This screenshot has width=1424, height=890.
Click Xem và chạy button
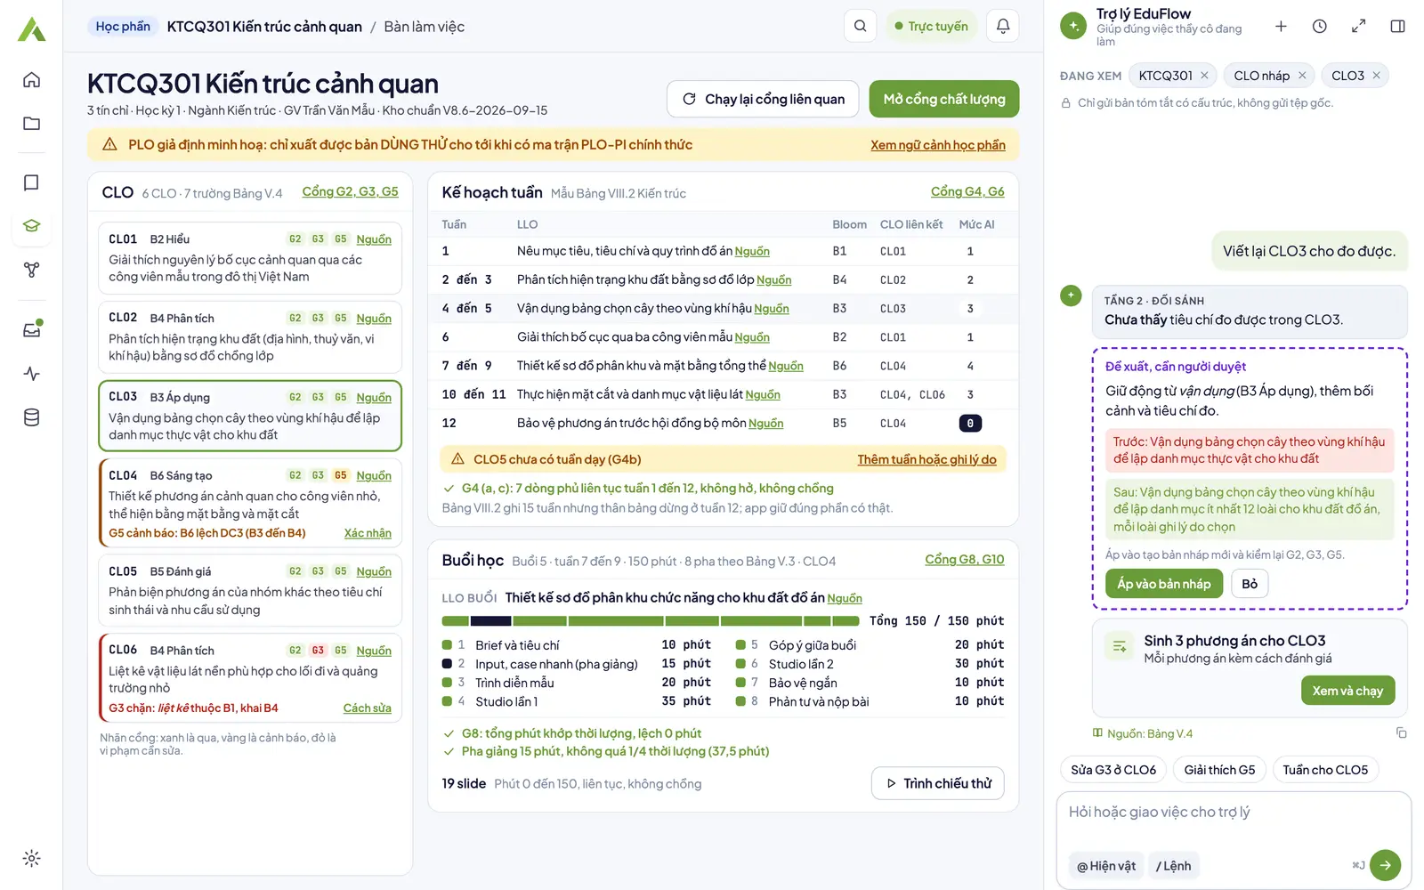click(x=1347, y=691)
